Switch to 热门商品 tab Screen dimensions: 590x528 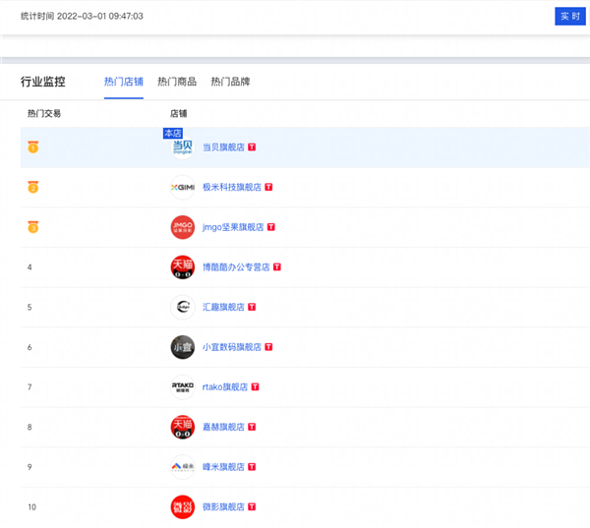tap(177, 82)
